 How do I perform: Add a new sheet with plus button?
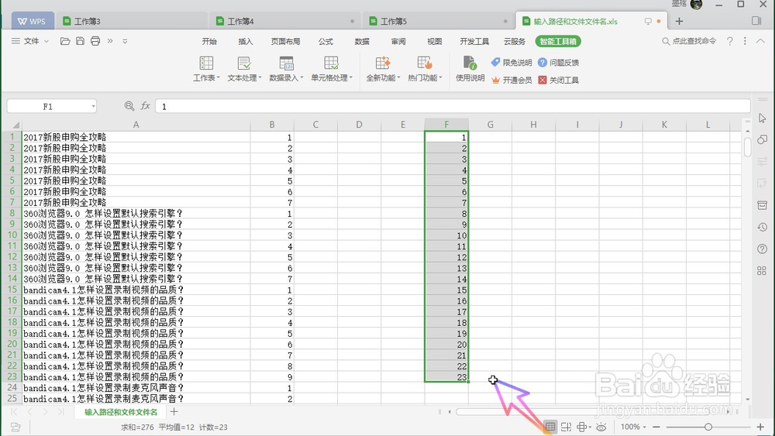174,411
